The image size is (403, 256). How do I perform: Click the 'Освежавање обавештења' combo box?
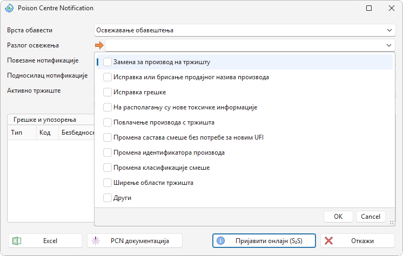coord(245,30)
